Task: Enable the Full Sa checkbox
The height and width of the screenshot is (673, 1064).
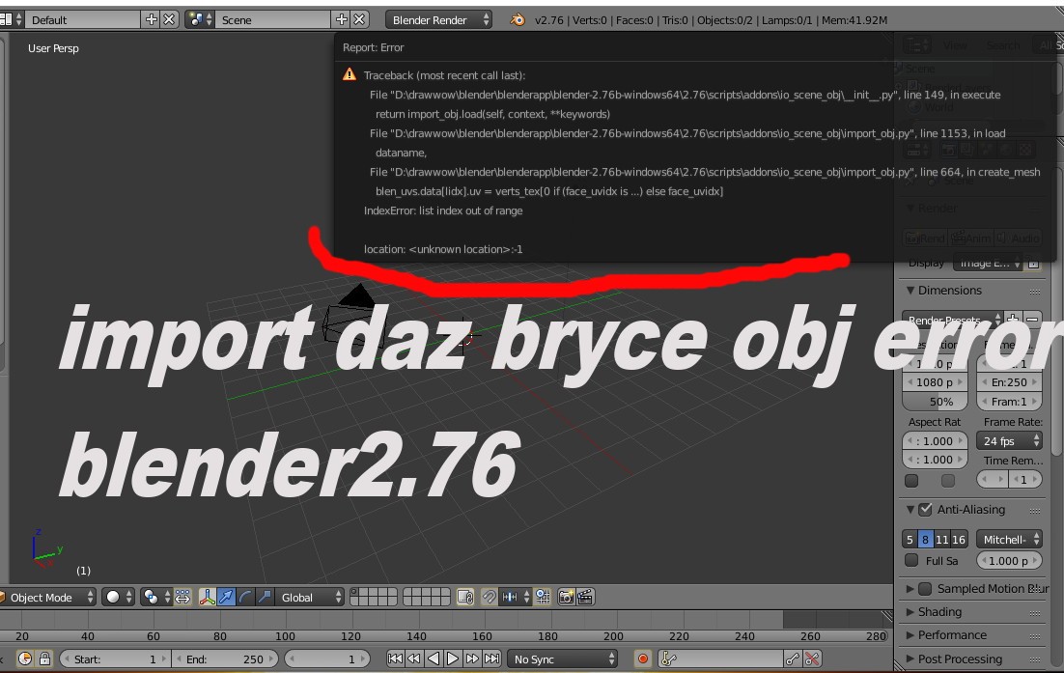Action: [x=911, y=560]
